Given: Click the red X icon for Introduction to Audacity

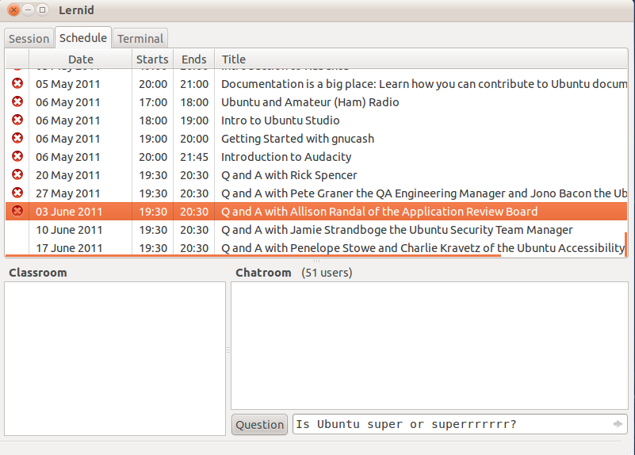Looking at the screenshot, I should click(x=17, y=156).
